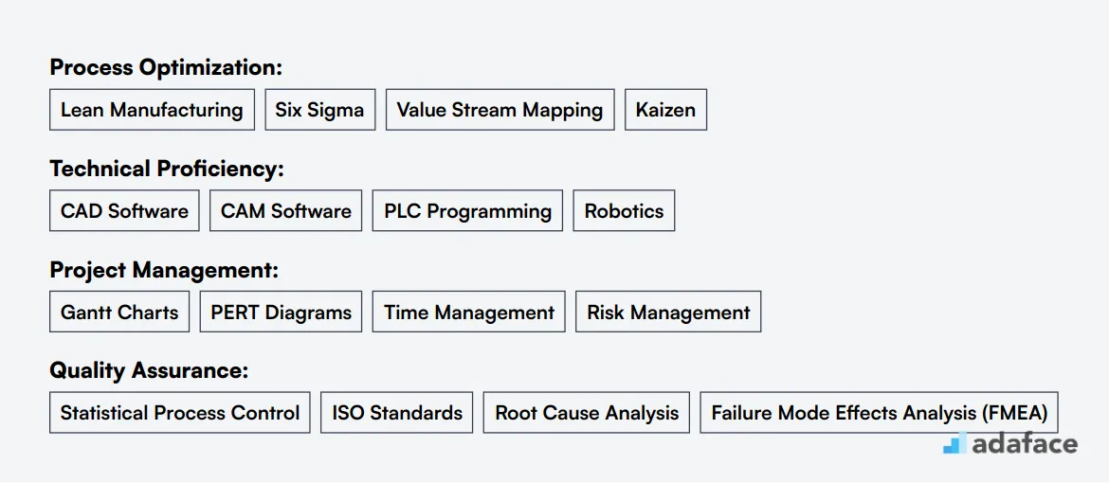This screenshot has width=1109, height=483.
Task: Select the Six Sigma tag
Action: [320, 110]
